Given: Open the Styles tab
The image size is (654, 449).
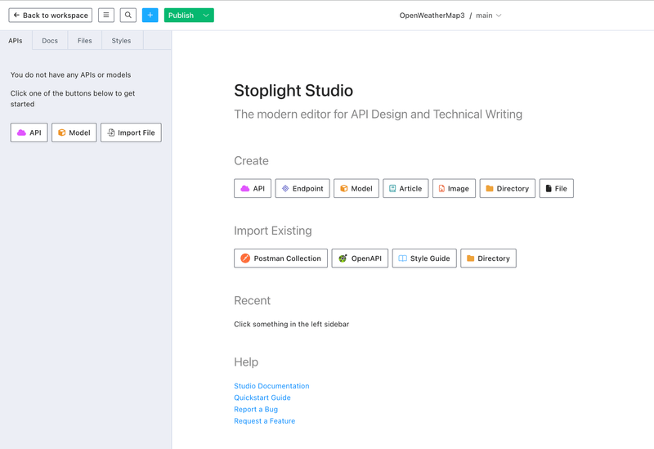Looking at the screenshot, I should [x=121, y=40].
